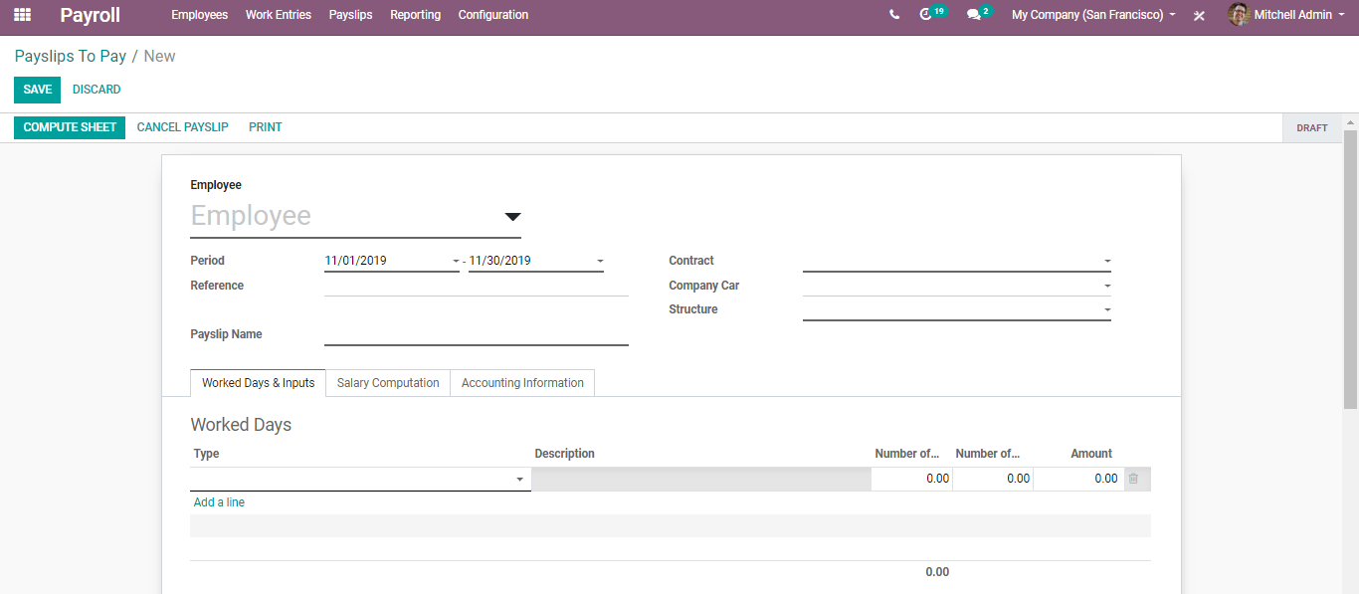Click the Payroll app title
The width and height of the screenshot is (1359, 594).
tap(90, 15)
